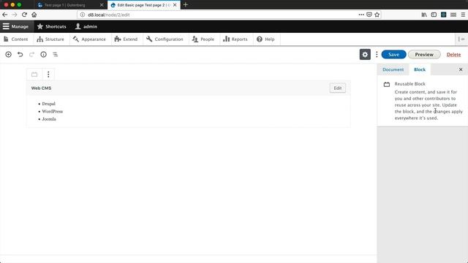Open the browser Library icon

click(424, 15)
